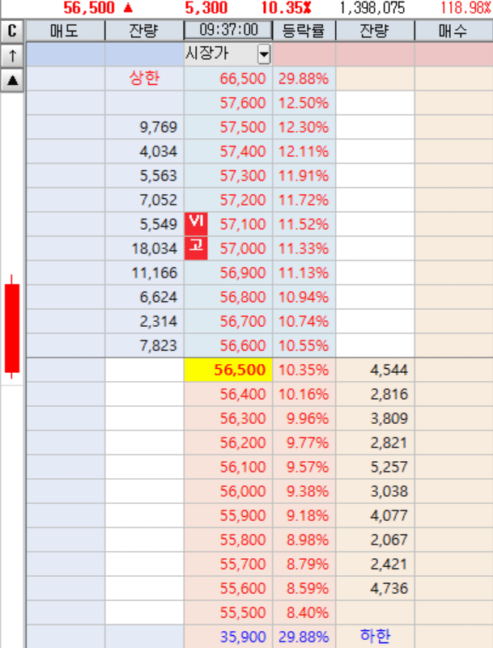493x648 pixels.
Task: Click the bid quantity 5,257
Action: coord(375,467)
